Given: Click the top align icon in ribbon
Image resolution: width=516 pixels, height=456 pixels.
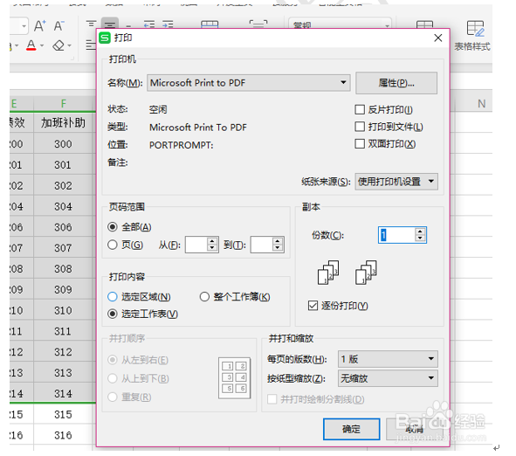Looking at the screenshot, I should 91,24.
